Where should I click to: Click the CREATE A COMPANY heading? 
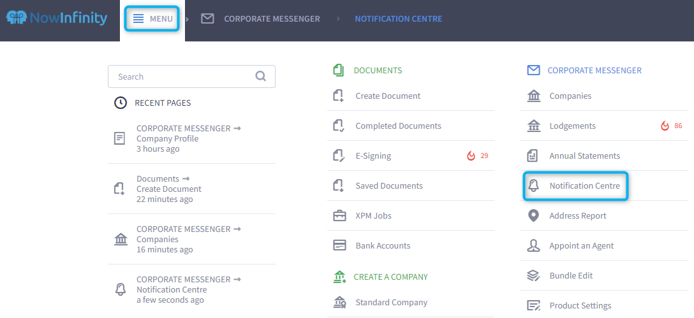pyautogui.click(x=391, y=277)
